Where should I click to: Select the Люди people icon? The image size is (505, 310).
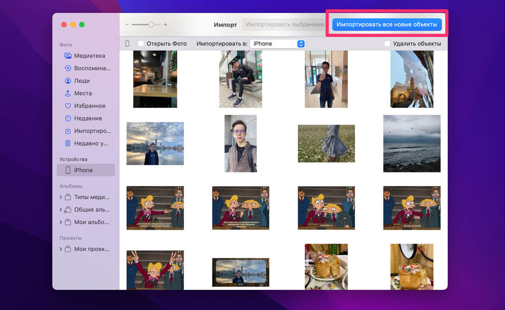point(68,81)
